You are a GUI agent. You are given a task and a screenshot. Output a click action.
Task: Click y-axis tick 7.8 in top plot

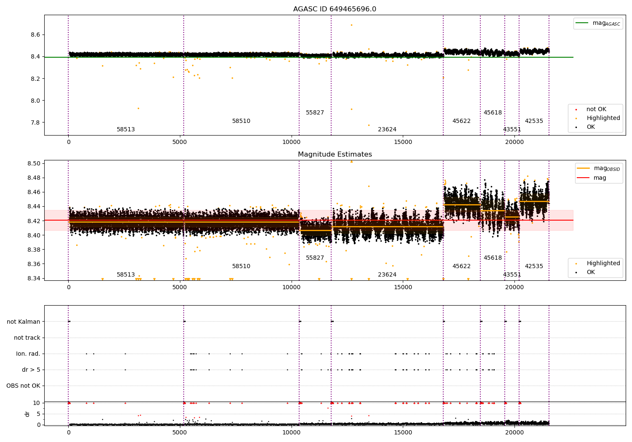(x=35, y=123)
